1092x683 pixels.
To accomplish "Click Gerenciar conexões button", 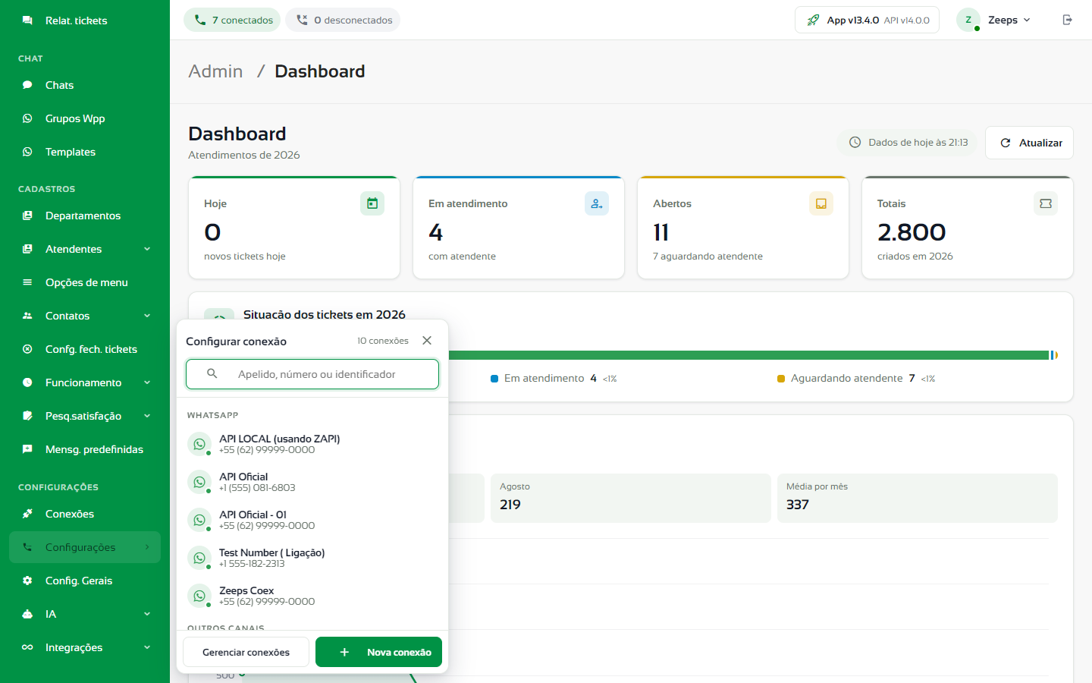I will [x=246, y=652].
